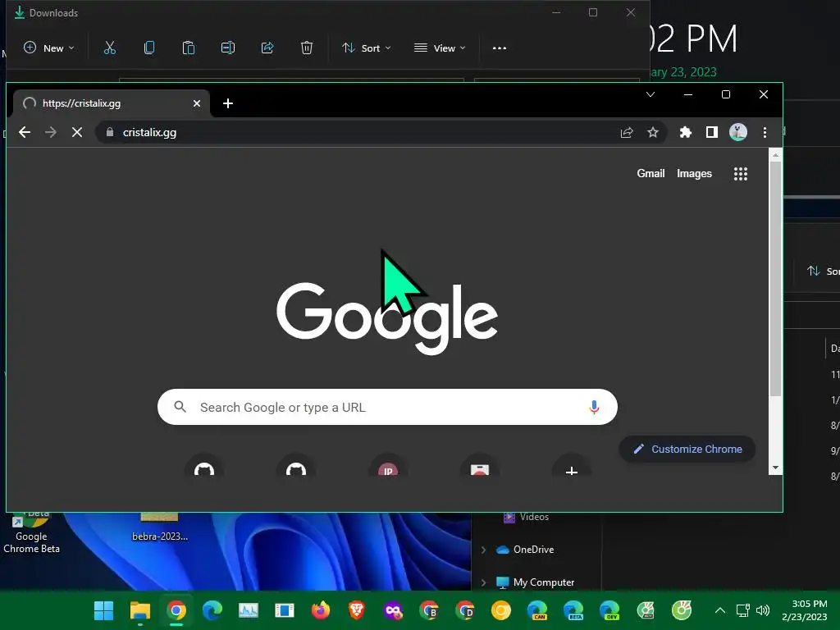Bookmark this tab with the star icon
The height and width of the screenshot is (630, 840).
click(x=652, y=132)
